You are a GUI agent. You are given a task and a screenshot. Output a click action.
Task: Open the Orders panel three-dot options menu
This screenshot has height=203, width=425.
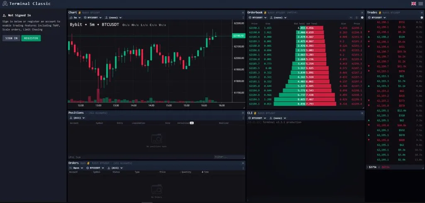(243, 168)
